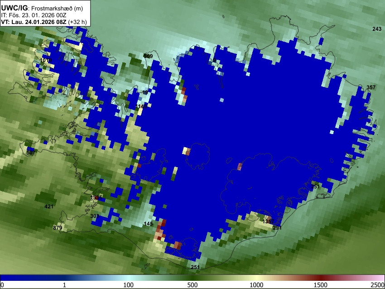Image resolution: width=385 pixels, height=289 pixels.
Task: Click the 1535 value label
Action: click(96, 197)
